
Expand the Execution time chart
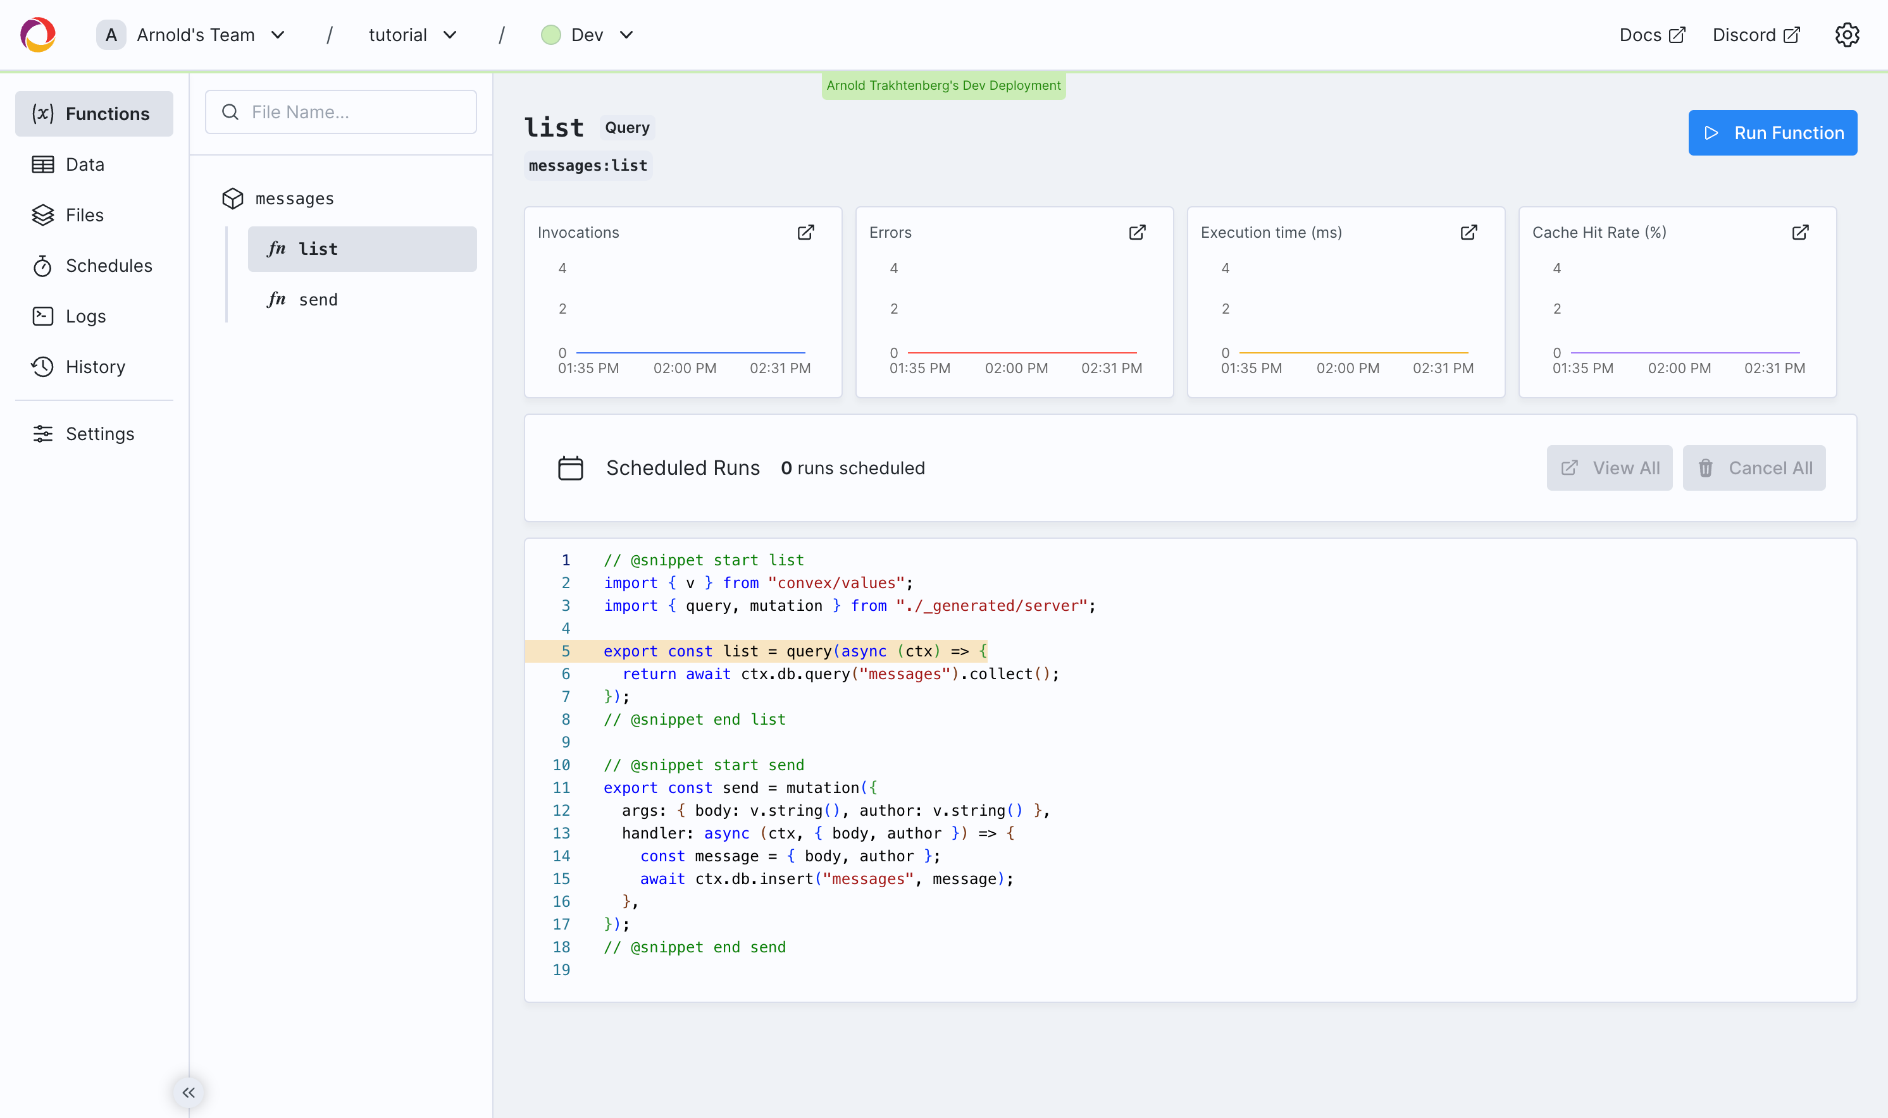tap(1469, 233)
